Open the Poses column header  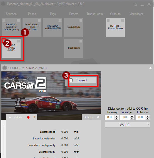click(x=32, y=14)
